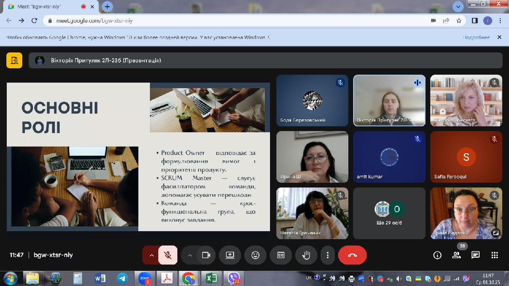Turn on closed captions

[x=281, y=255]
